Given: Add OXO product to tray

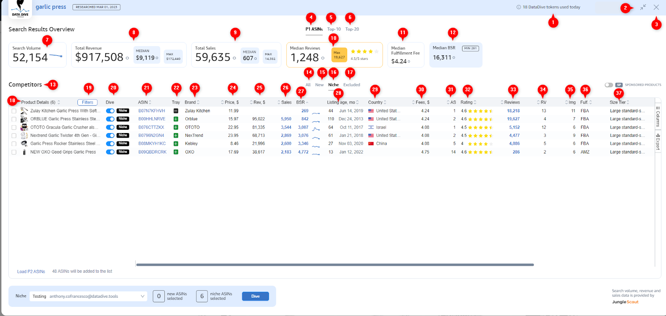Looking at the screenshot, I should coord(176,152).
